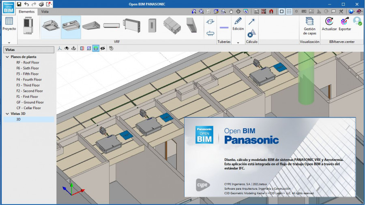Select the zoom window magnifier tool

[223, 11]
